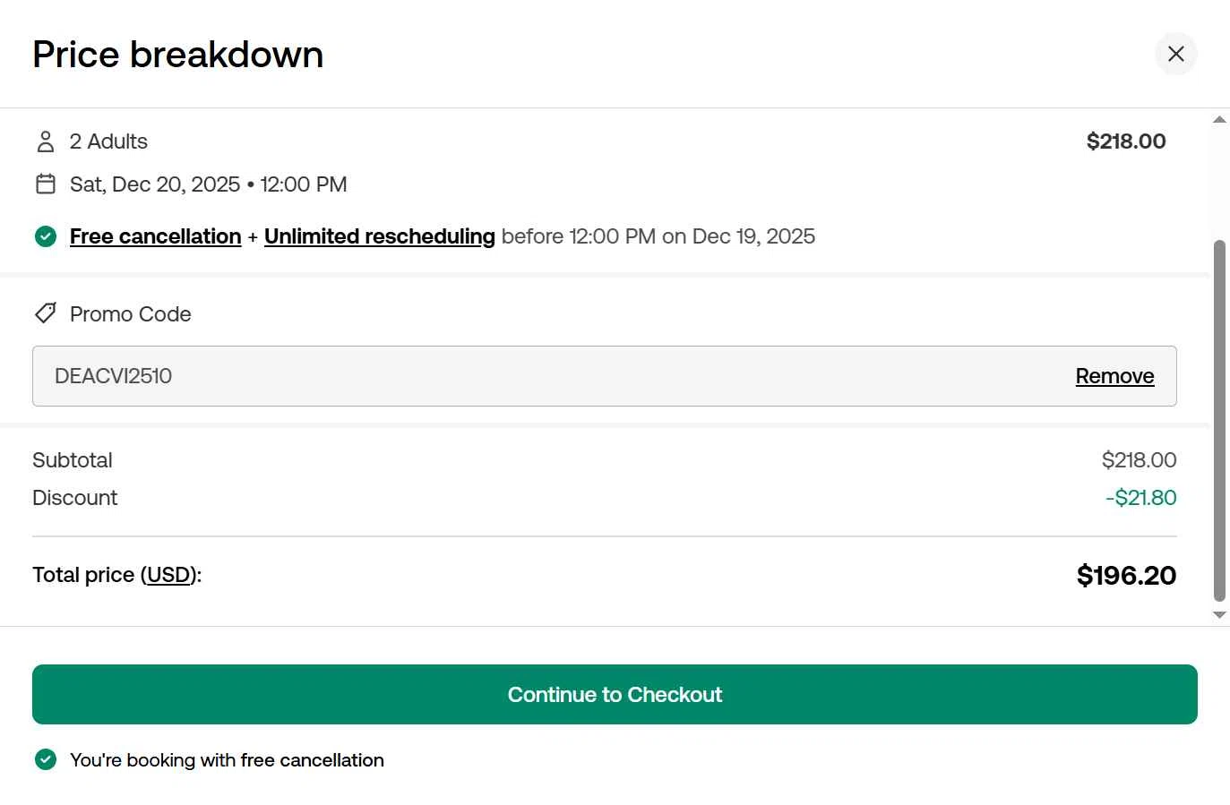
Task: Click the green checkmark beside "You're booking" note
Action: coord(46,760)
